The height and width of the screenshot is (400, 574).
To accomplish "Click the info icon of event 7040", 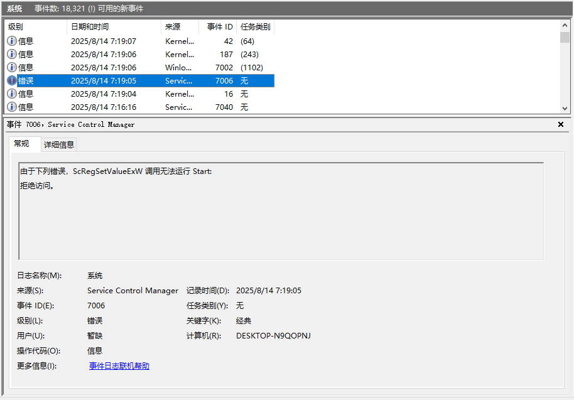I will point(12,107).
